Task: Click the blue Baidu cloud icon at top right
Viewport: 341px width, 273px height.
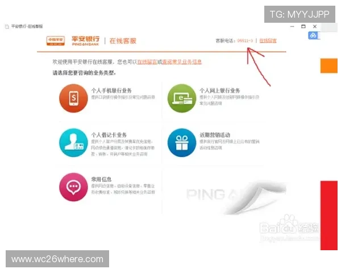Action: (313, 36)
